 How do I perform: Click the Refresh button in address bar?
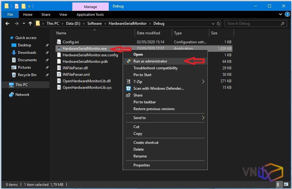(x=218, y=24)
